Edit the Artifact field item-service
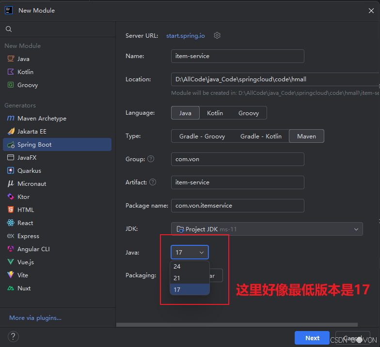The width and height of the screenshot is (380, 347). 237,182
